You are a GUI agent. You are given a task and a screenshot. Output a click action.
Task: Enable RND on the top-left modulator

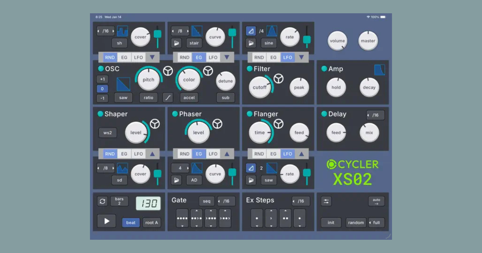coord(109,57)
